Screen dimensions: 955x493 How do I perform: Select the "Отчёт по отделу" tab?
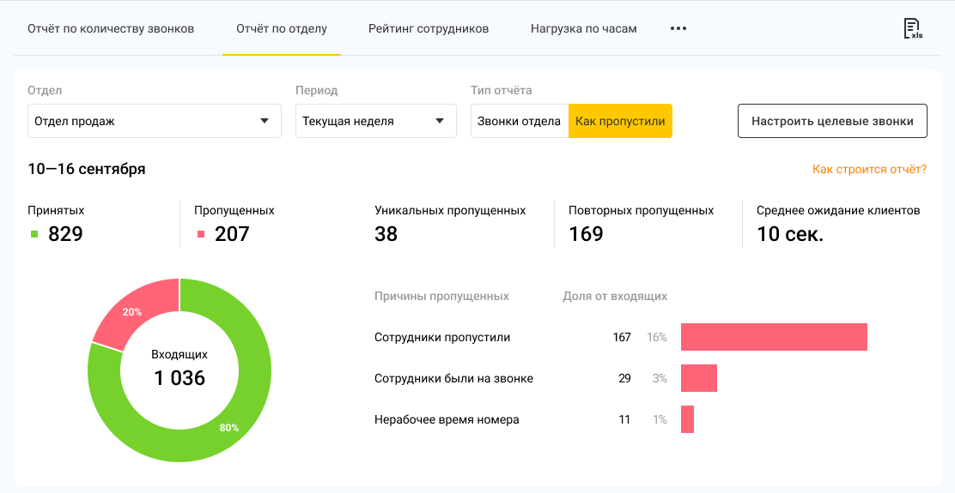pyautogui.click(x=282, y=28)
